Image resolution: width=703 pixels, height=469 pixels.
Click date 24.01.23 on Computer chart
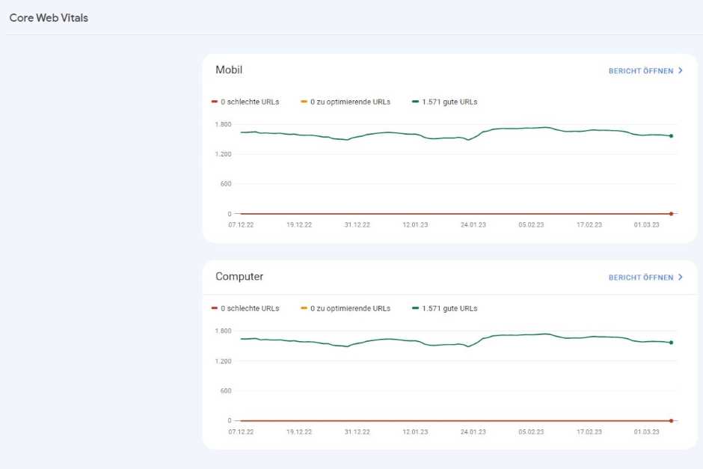pyautogui.click(x=473, y=432)
